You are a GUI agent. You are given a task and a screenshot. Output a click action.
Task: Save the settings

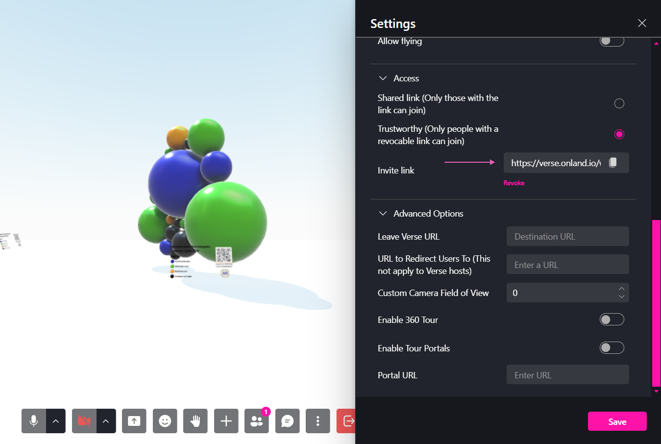[x=617, y=421]
